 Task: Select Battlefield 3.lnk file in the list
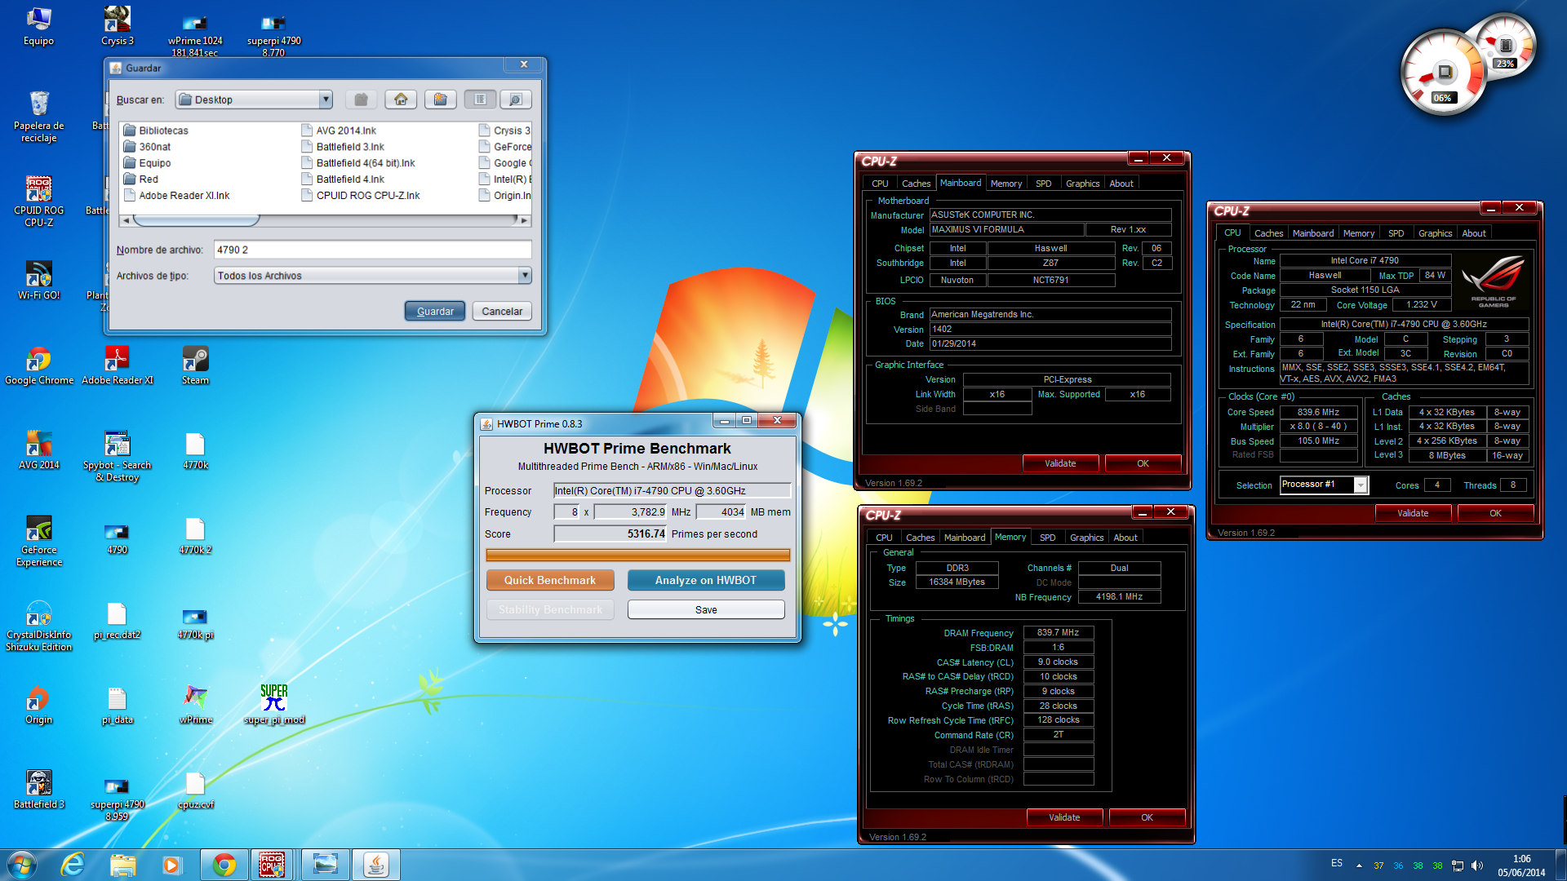pyautogui.click(x=343, y=147)
